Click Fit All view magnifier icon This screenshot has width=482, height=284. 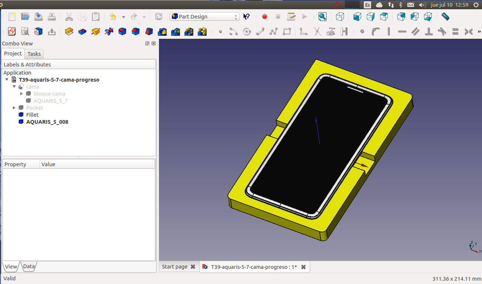click(x=322, y=17)
